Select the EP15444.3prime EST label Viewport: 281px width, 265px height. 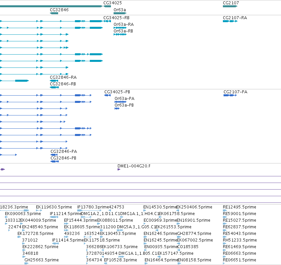[81, 220]
